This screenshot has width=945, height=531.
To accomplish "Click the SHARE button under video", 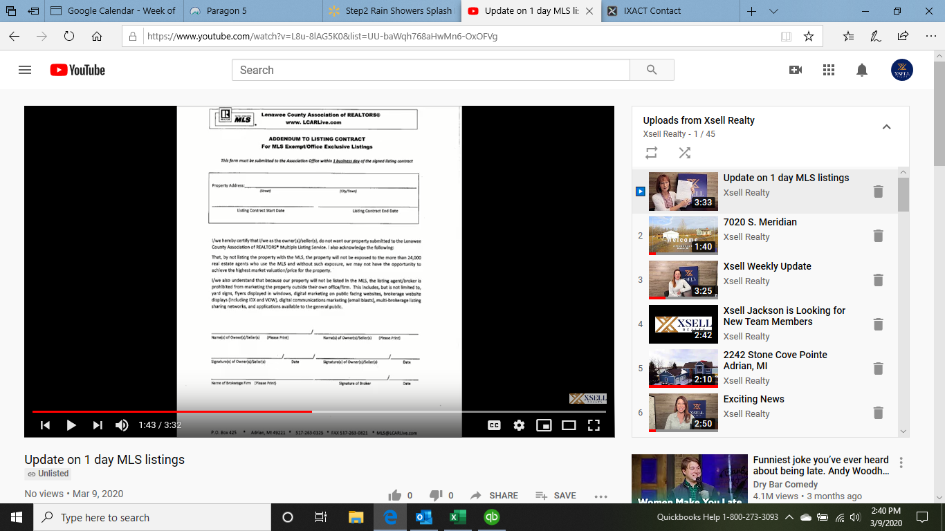I will tap(494, 495).
